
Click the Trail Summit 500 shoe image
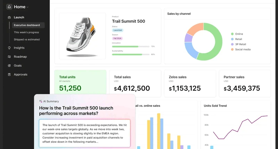[82, 36]
